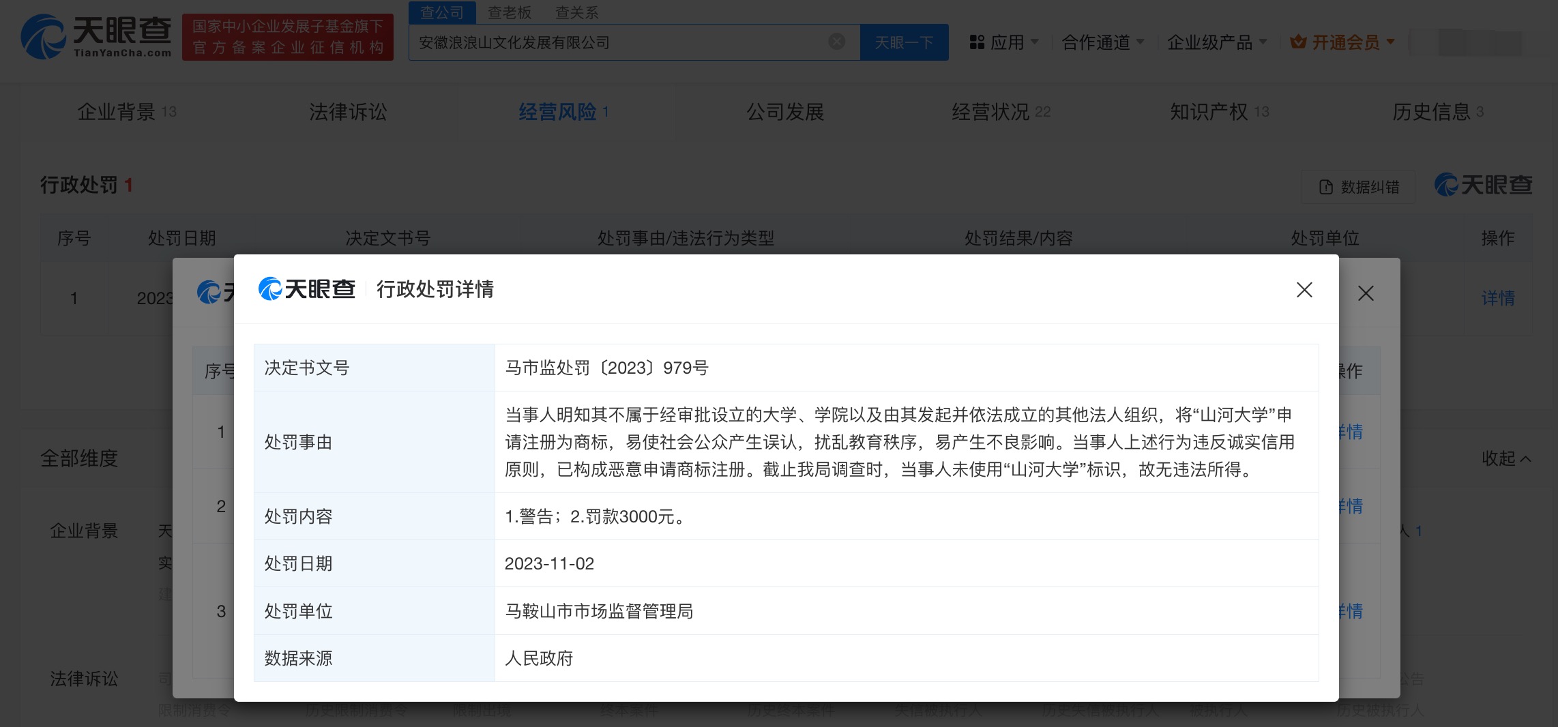Switch to the 查关系 search tab
The image size is (1558, 727).
(x=576, y=12)
